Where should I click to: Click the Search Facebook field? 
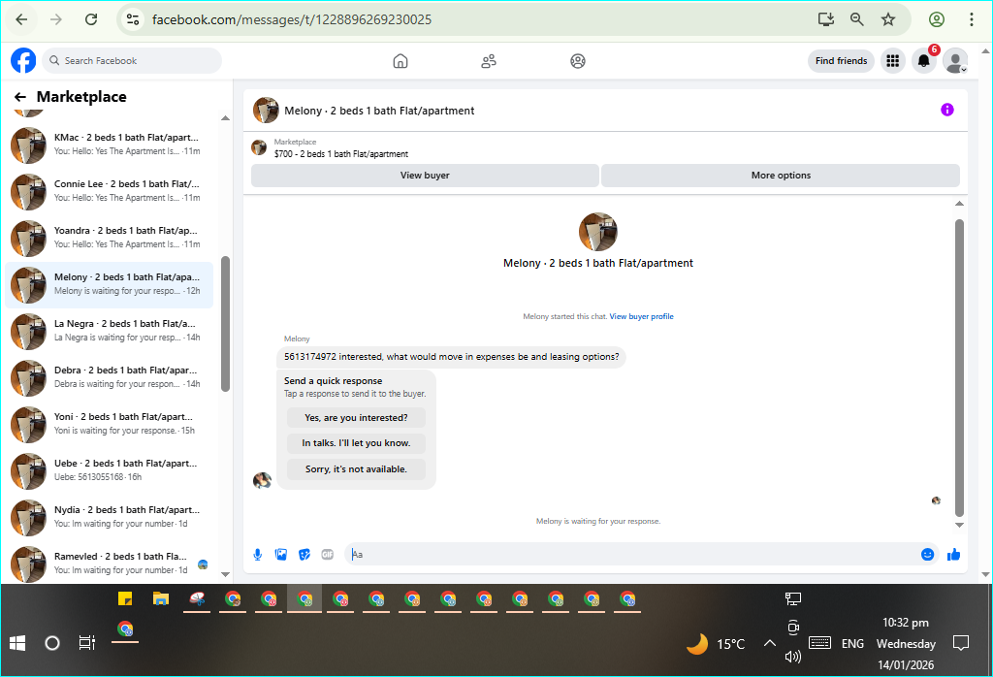coord(132,61)
